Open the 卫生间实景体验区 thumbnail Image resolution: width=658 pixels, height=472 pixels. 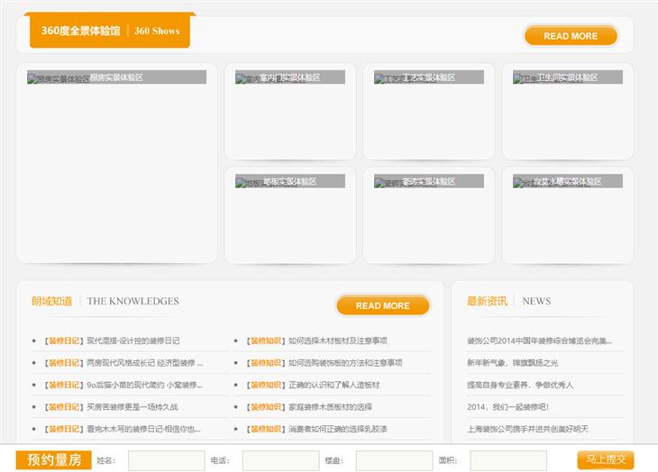(x=567, y=111)
